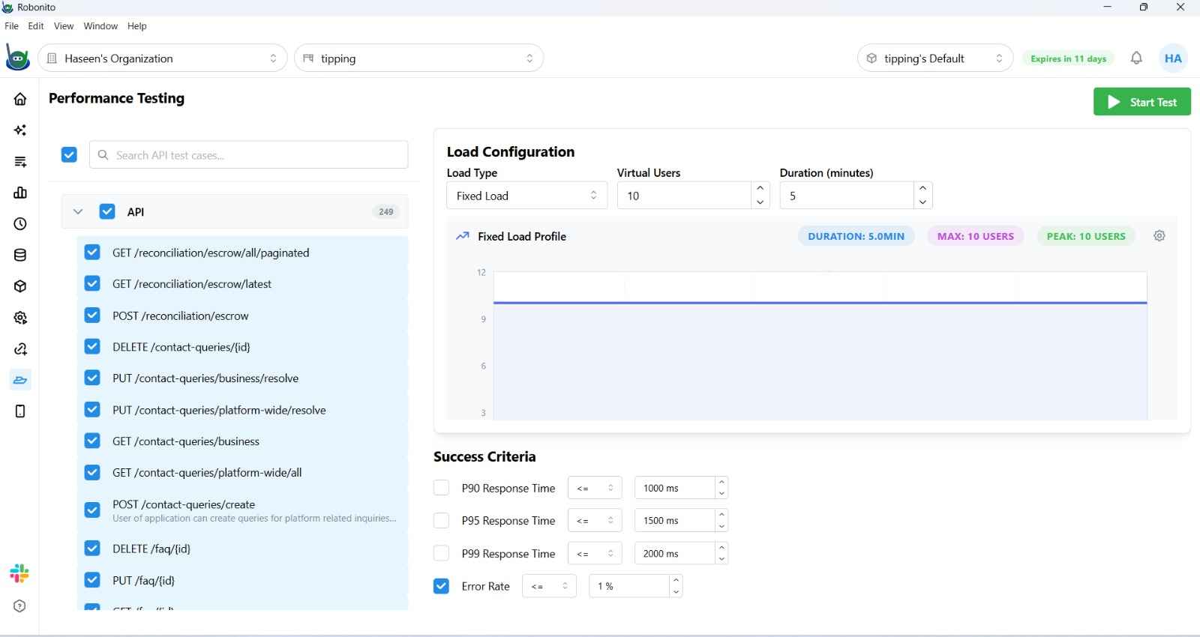
Task: Open the Help menu
Action: (x=137, y=25)
